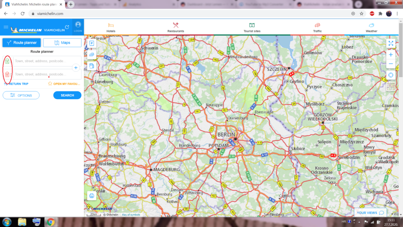Toggle parking overlay on the map
Viewport: 403px width, 227px height.
(92, 43)
